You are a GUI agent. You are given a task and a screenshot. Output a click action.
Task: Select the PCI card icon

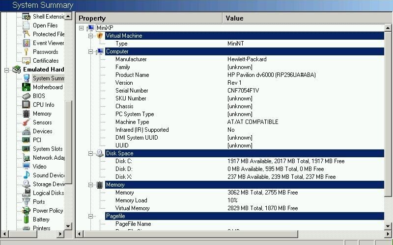click(26, 140)
